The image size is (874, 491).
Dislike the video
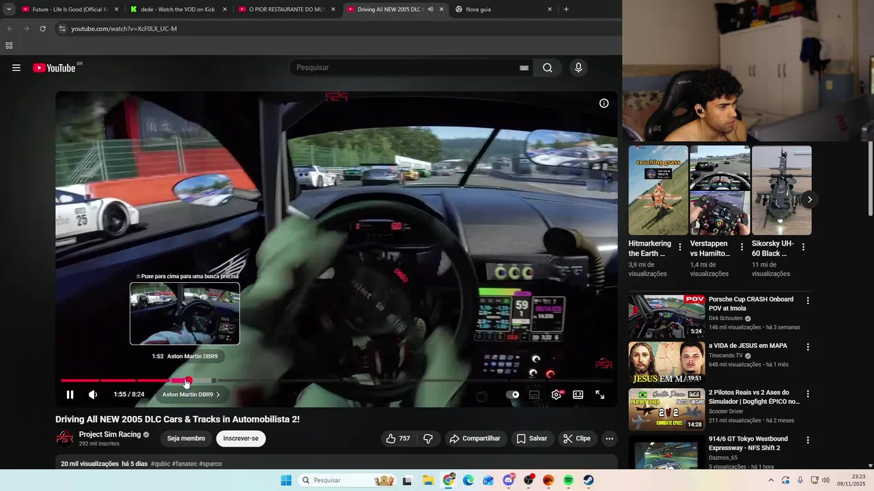(428, 438)
